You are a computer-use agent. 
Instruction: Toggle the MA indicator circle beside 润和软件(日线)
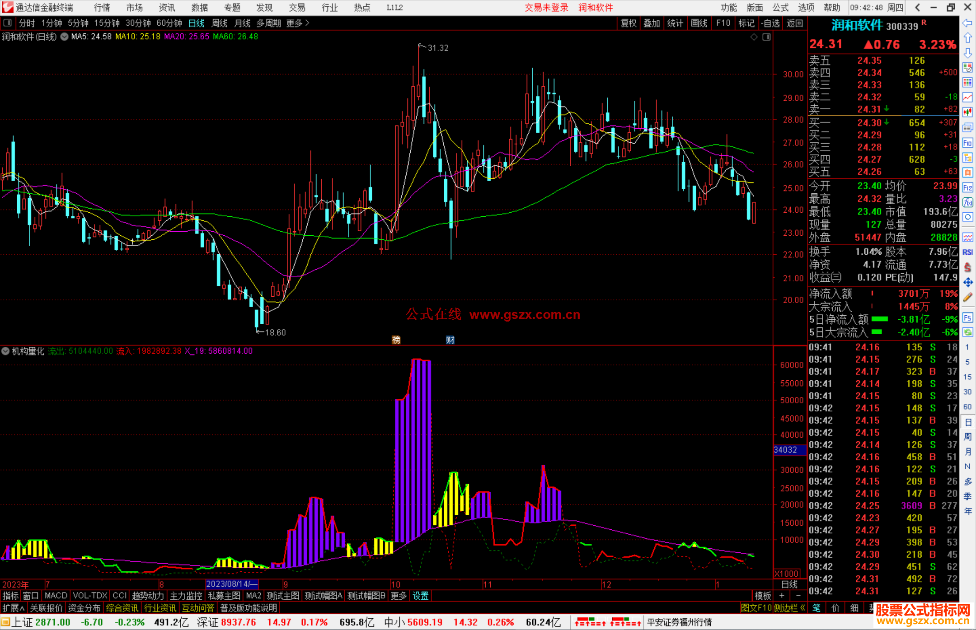point(65,37)
